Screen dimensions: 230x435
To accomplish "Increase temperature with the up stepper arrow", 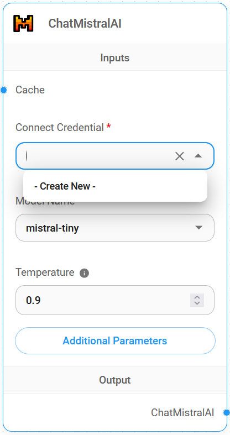I will click(197, 297).
